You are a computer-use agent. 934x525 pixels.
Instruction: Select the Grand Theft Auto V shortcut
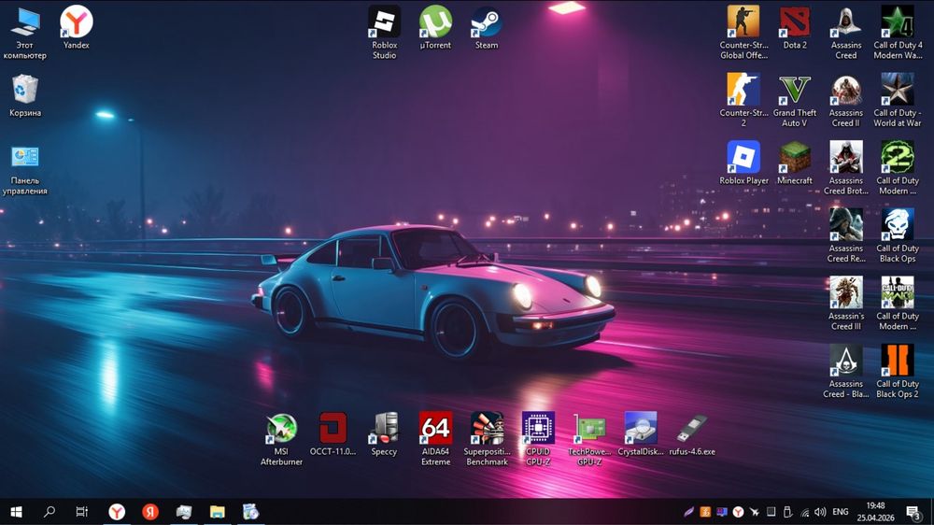[x=795, y=100]
